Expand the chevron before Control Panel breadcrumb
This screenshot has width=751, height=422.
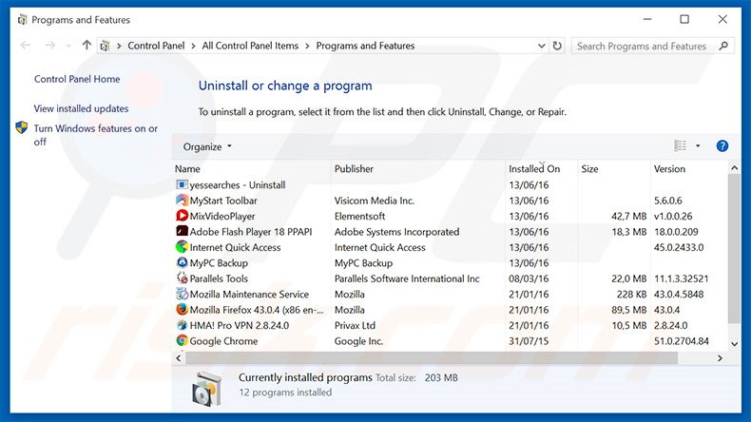(x=119, y=46)
